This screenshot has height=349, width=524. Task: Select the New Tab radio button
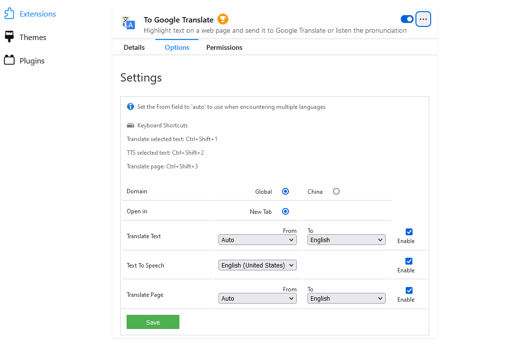[x=285, y=211]
